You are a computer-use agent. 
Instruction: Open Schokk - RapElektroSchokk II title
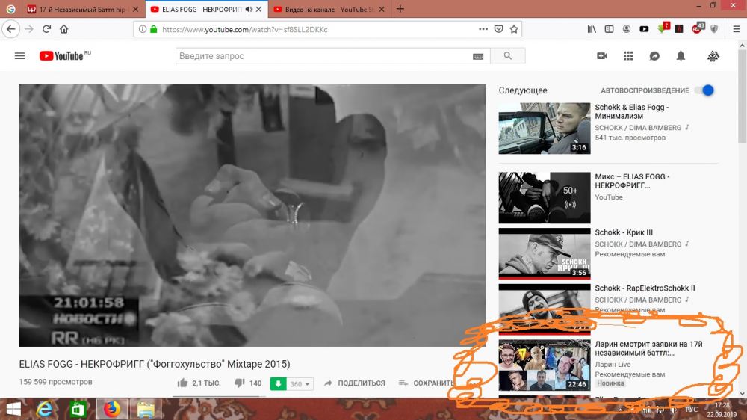point(645,288)
